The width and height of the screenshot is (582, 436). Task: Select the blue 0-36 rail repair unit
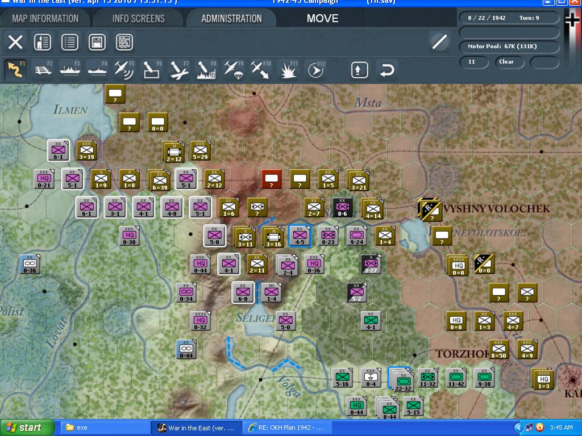tap(30, 265)
